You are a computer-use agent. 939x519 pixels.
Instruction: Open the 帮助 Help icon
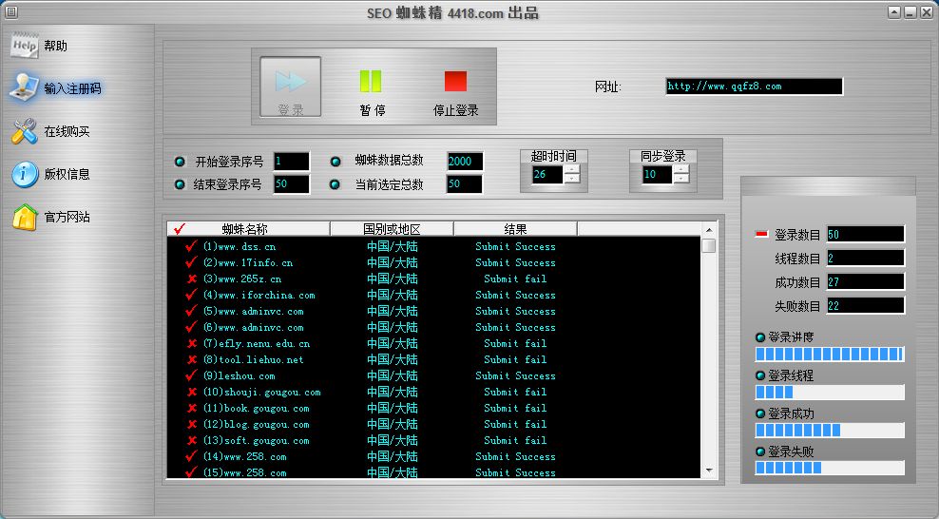click(x=25, y=46)
